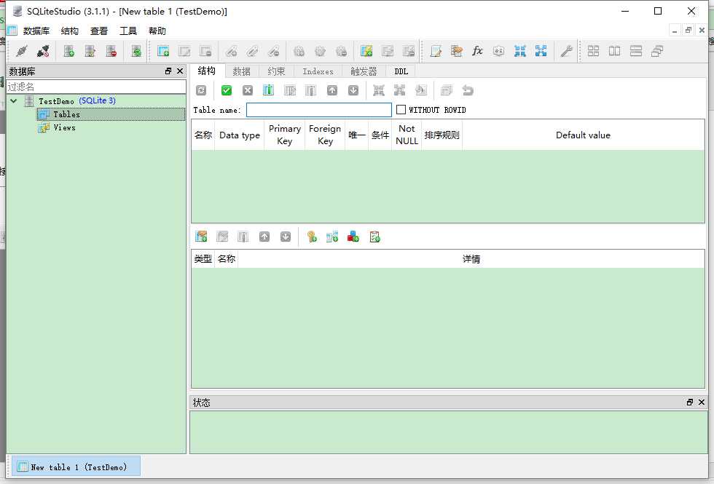The image size is (714, 484).
Task: Click the 过滤名 filter field
Action: tap(96, 87)
